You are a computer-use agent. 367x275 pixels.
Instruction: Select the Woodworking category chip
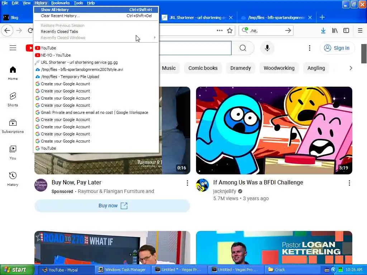(x=279, y=68)
